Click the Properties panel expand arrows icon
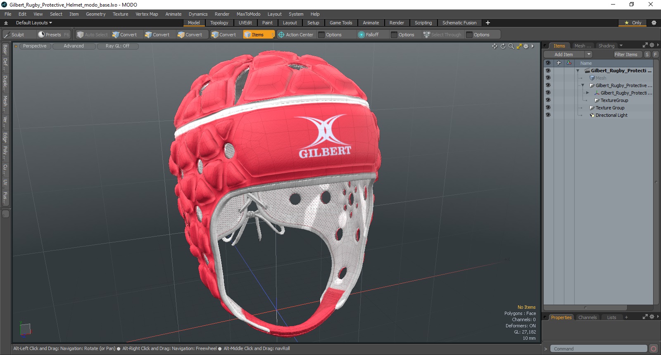The width and height of the screenshot is (661, 355). [x=645, y=317]
